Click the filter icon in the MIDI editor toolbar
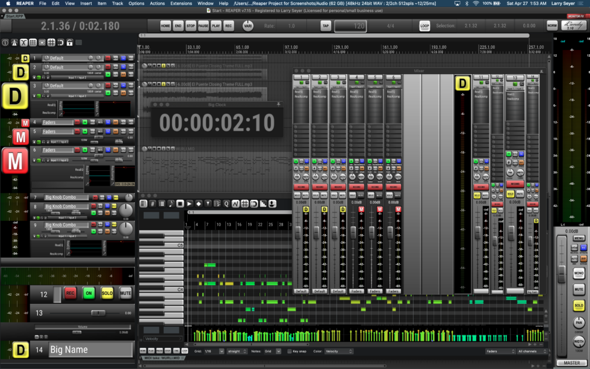The image size is (590, 369). coord(208,203)
